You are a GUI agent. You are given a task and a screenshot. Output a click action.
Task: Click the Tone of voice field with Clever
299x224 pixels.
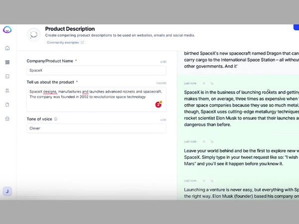point(96,128)
